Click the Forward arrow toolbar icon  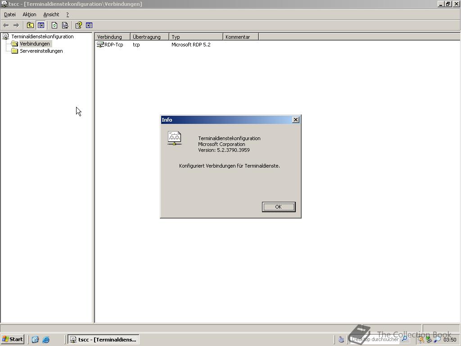coord(16,25)
